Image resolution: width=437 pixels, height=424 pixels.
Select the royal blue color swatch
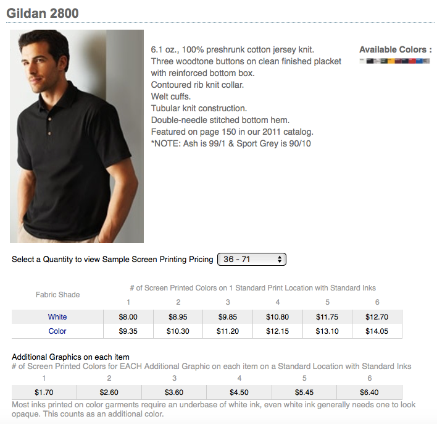[x=419, y=61]
